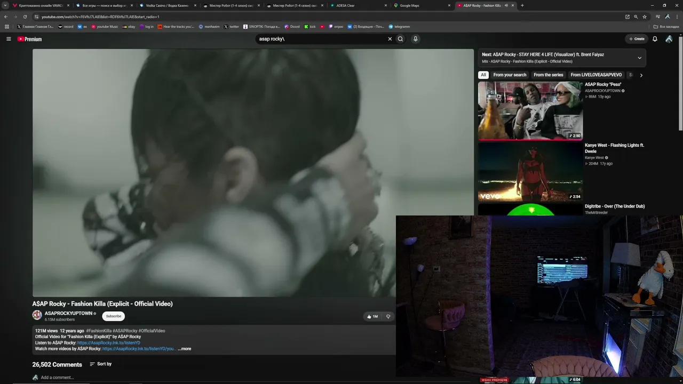Image resolution: width=683 pixels, height=384 pixels.
Task: Open the record bookmark
Action: click(x=66, y=27)
